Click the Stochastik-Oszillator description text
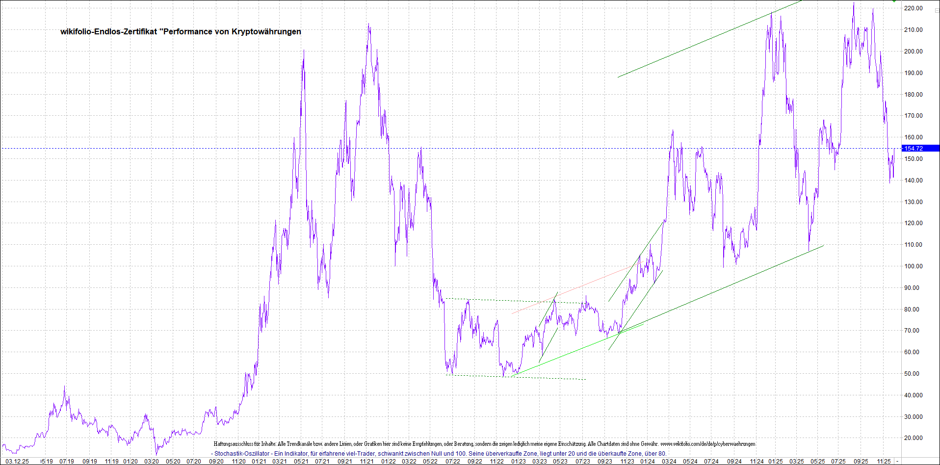Screen dimensions: 940x465 [x=439, y=454]
